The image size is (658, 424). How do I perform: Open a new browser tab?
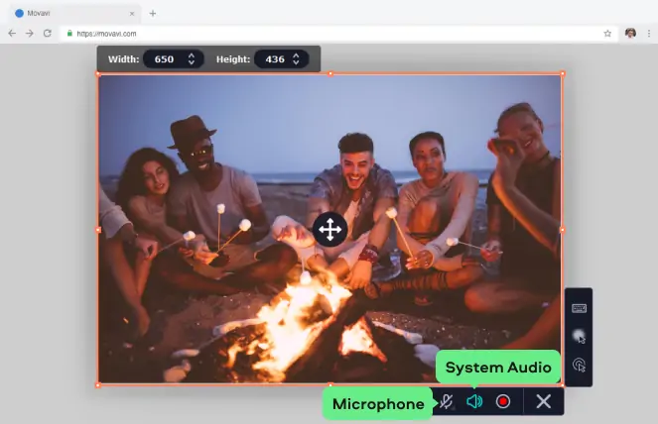153,14
